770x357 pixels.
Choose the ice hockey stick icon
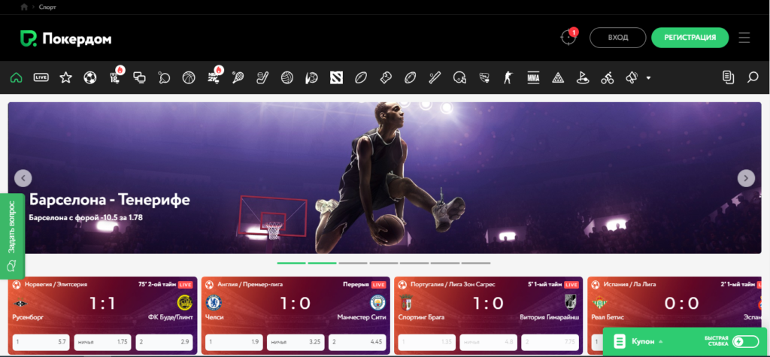(x=262, y=77)
